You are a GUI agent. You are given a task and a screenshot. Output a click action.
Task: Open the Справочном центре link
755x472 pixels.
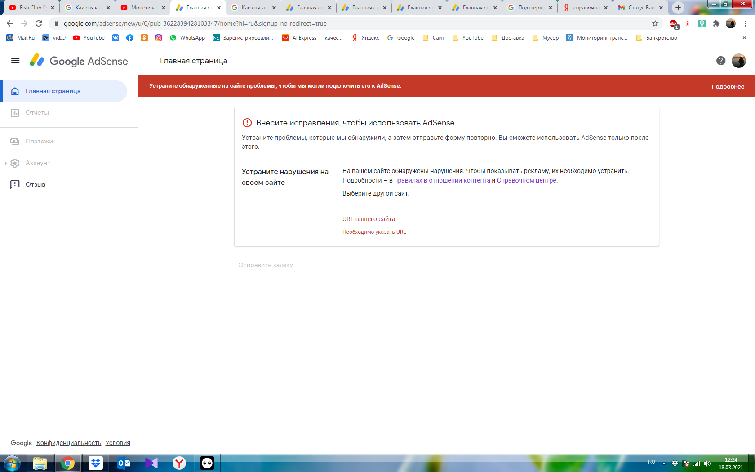click(527, 180)
